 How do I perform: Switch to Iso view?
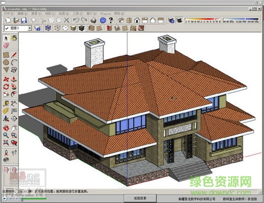click(x=121, y=20)
